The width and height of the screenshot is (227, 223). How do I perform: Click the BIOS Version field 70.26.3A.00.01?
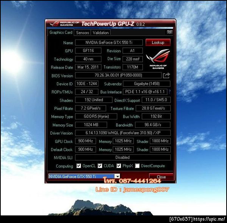click(x=118, y=75)
